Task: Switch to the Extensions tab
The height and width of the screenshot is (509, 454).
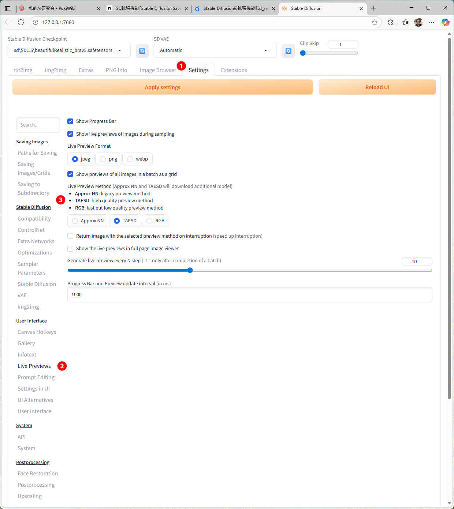Action: tap(234, 70)
